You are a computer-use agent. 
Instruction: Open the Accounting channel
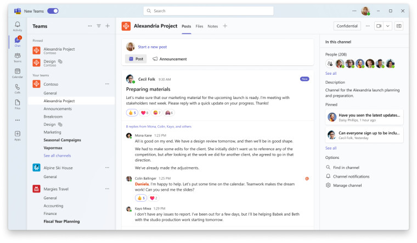click(x=53, y=206)
